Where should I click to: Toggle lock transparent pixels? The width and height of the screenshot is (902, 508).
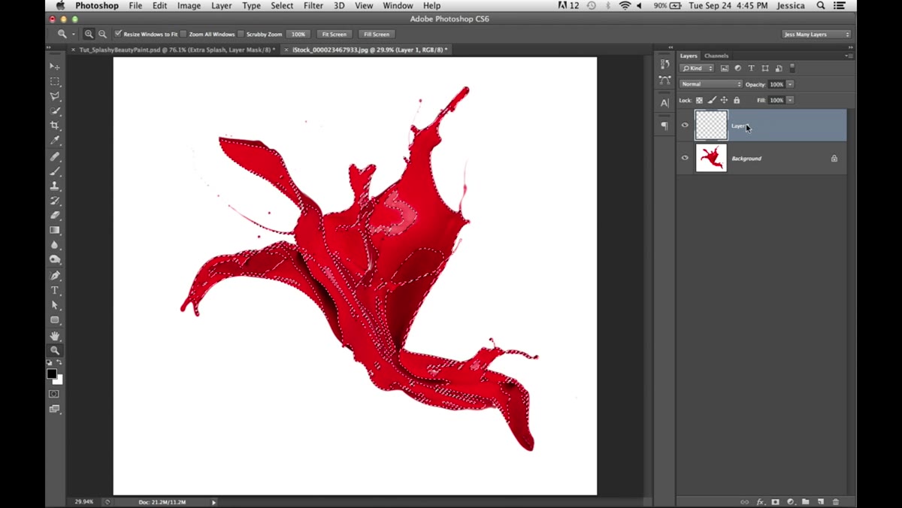699,100
